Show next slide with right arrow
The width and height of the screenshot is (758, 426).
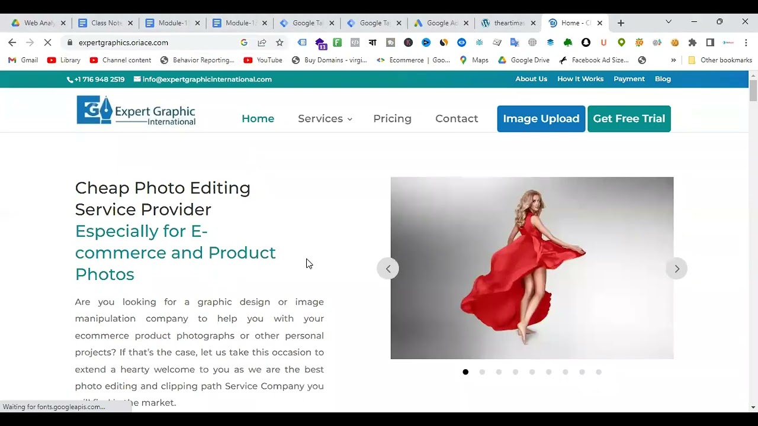click(x=677, y=269)
